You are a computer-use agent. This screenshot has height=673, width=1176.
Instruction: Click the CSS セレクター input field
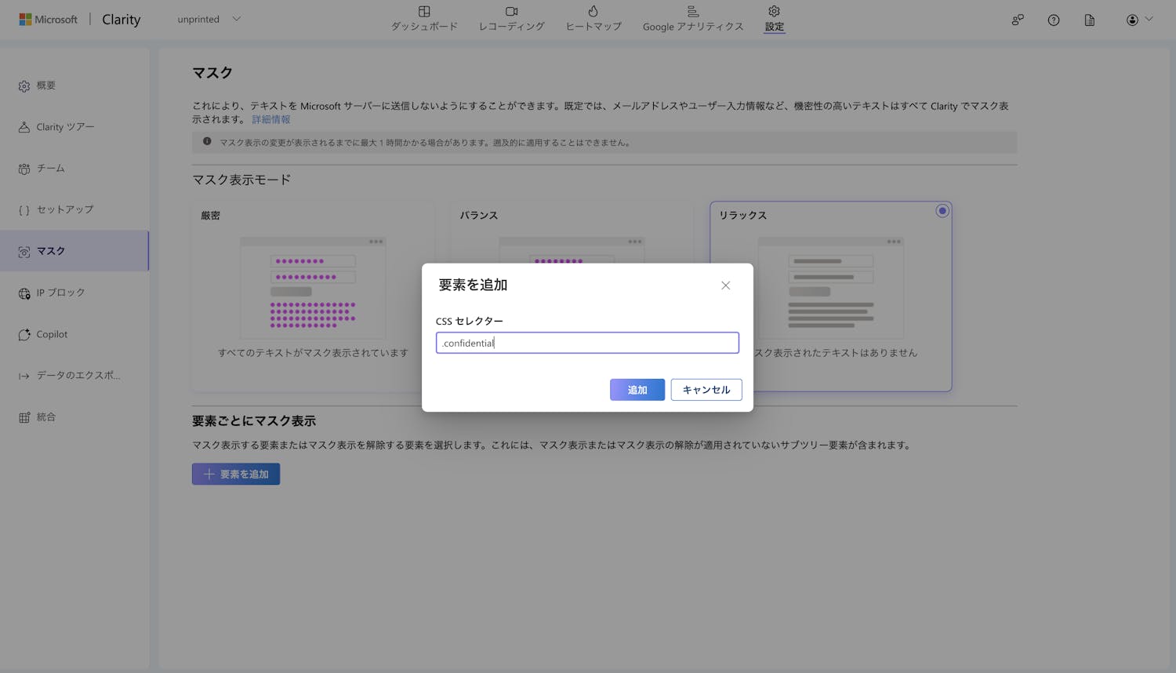point(587,343)
